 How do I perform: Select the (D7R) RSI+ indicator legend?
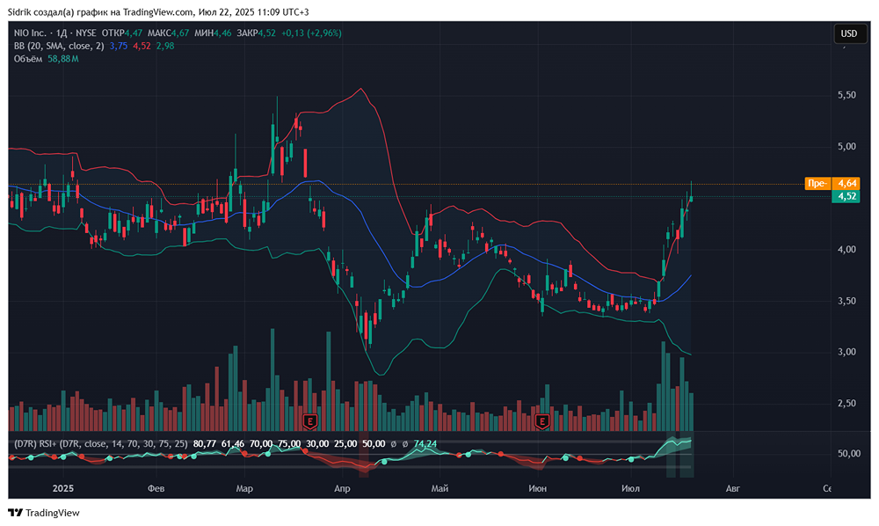coord(100,443)
